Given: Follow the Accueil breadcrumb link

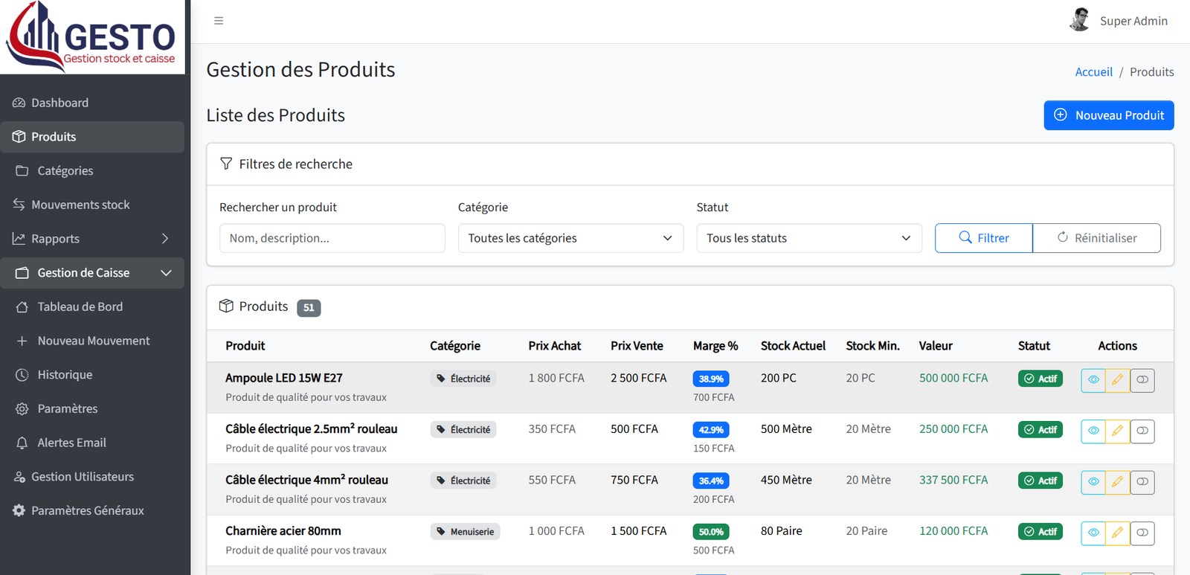Looking at the screenshot, I should click(x=1093, y=72).
